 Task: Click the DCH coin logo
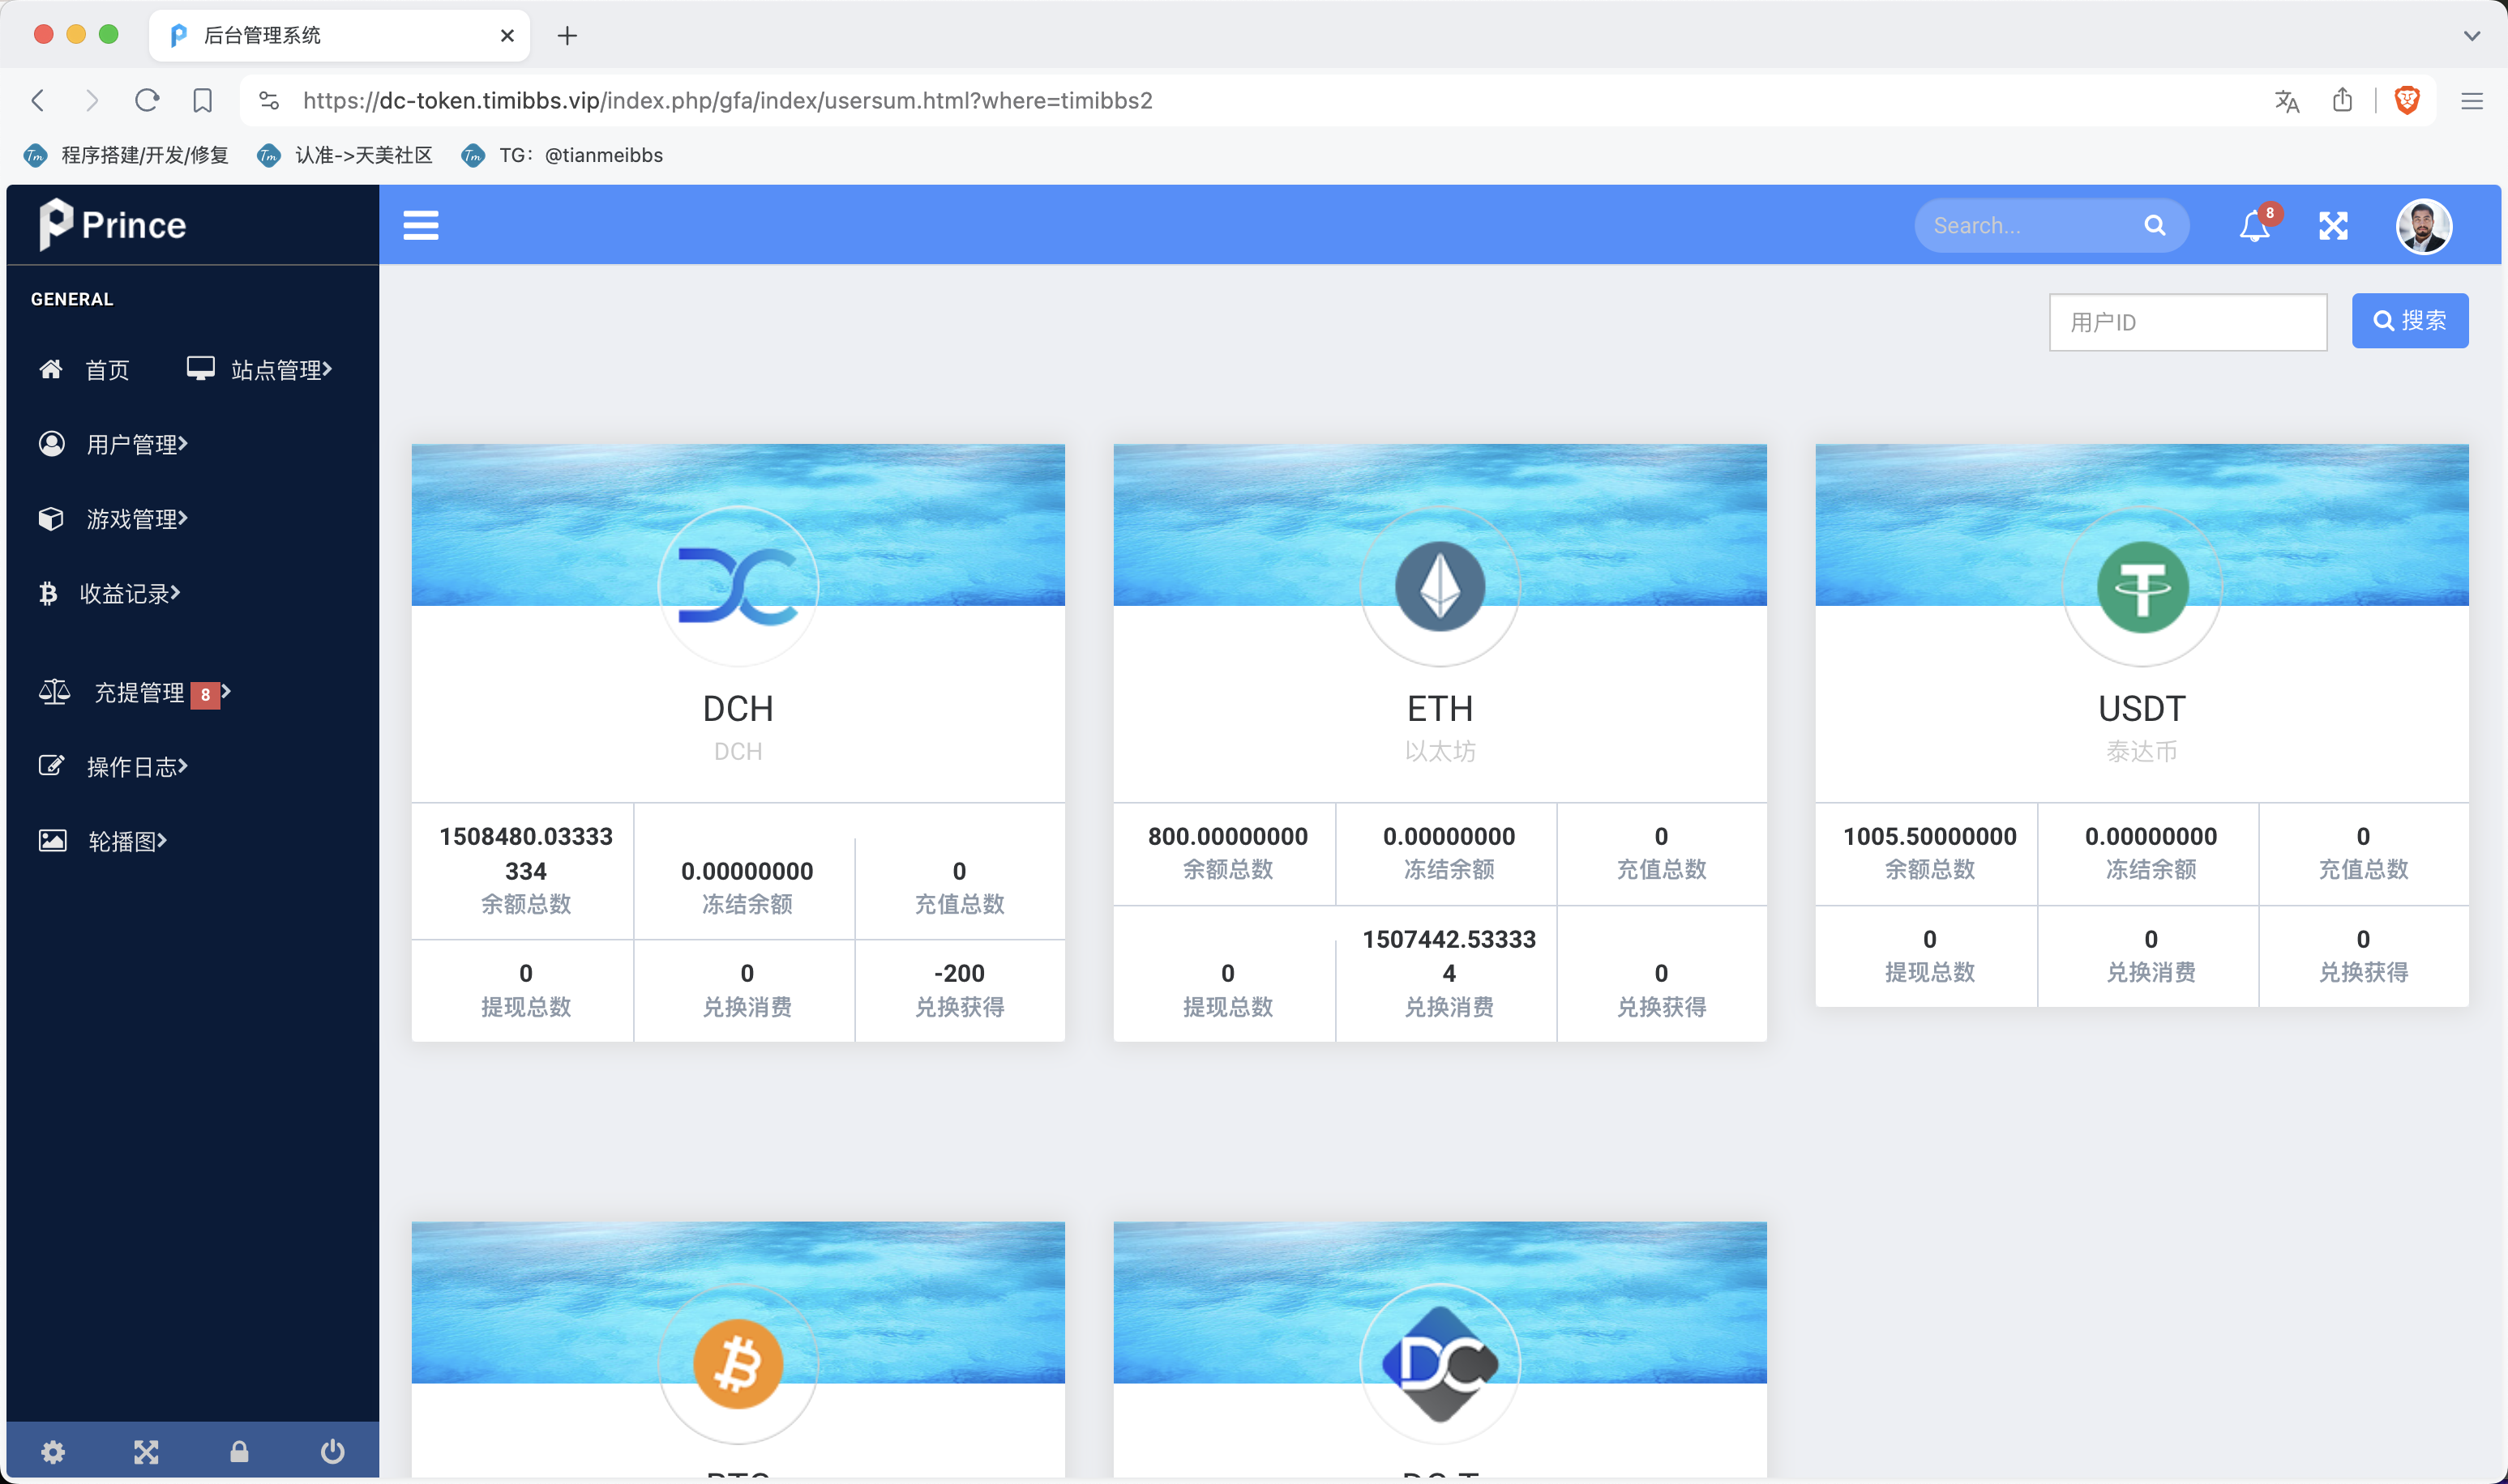pyautogui.click(x=738, y=586)
